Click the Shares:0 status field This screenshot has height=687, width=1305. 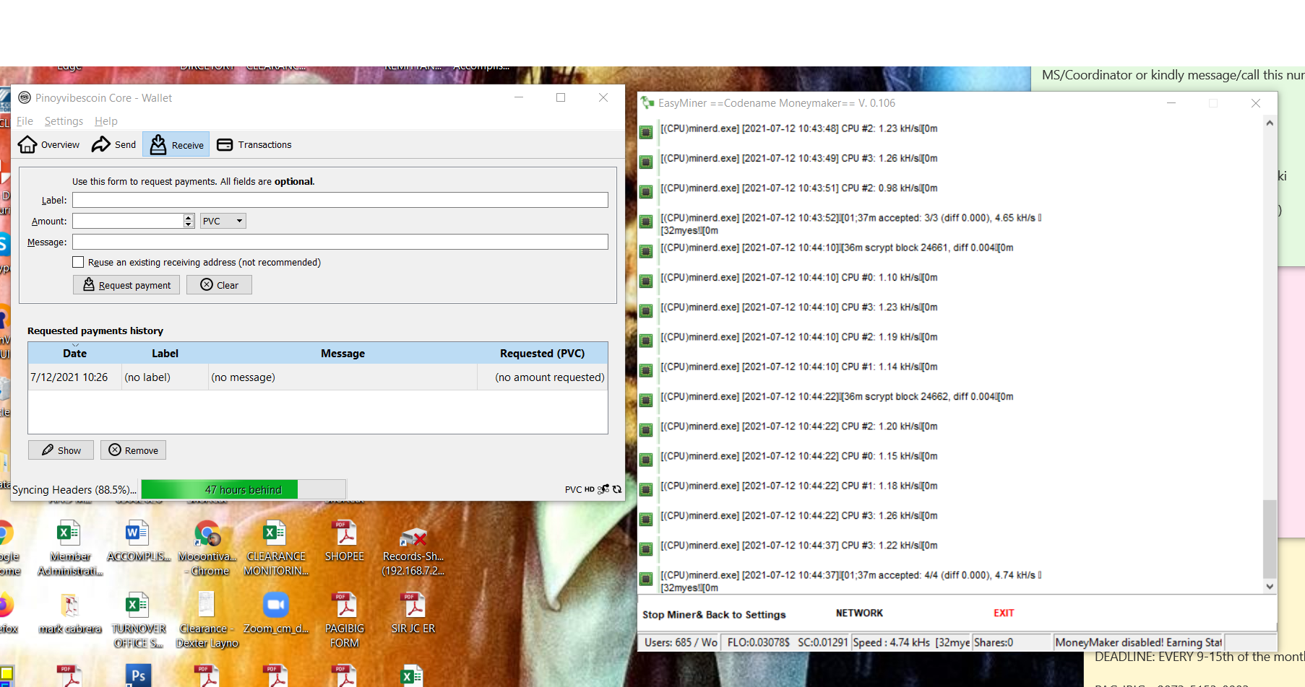click(1011, 642)
